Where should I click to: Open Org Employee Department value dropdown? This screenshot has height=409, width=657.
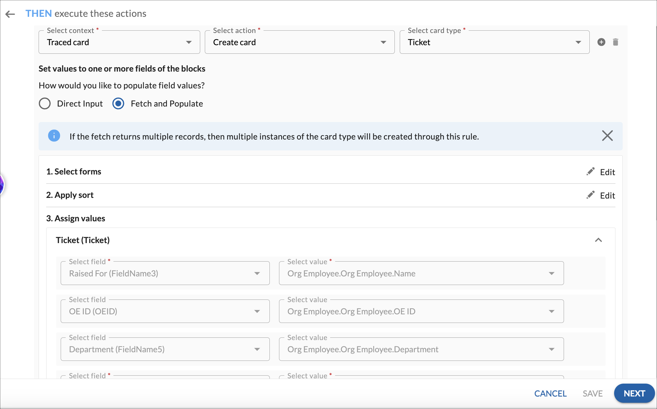tap(421, 349)
